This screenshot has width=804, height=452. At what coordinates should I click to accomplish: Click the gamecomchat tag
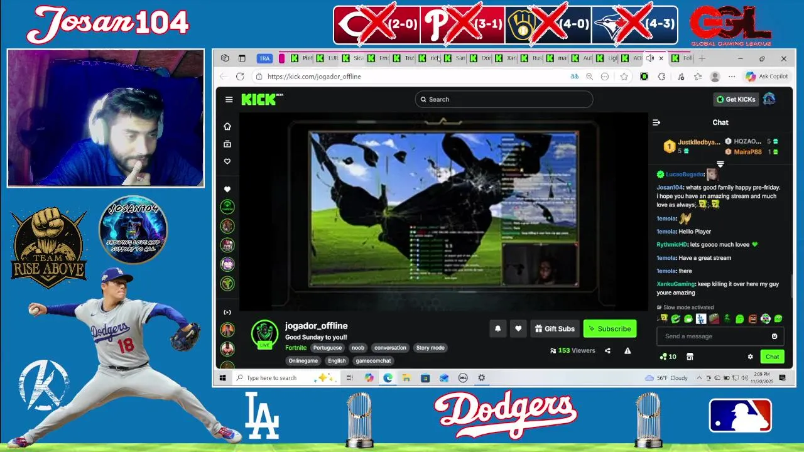pos(373,361)
